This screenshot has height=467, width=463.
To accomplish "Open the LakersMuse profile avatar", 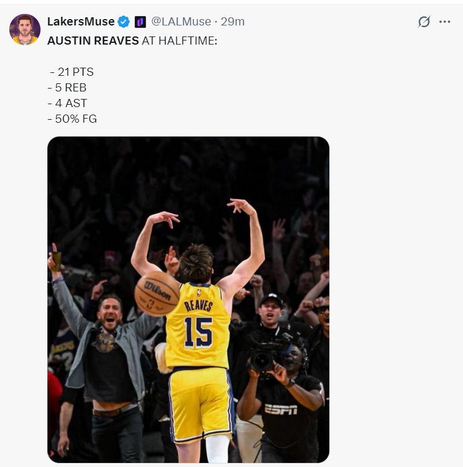I will 25,30.
